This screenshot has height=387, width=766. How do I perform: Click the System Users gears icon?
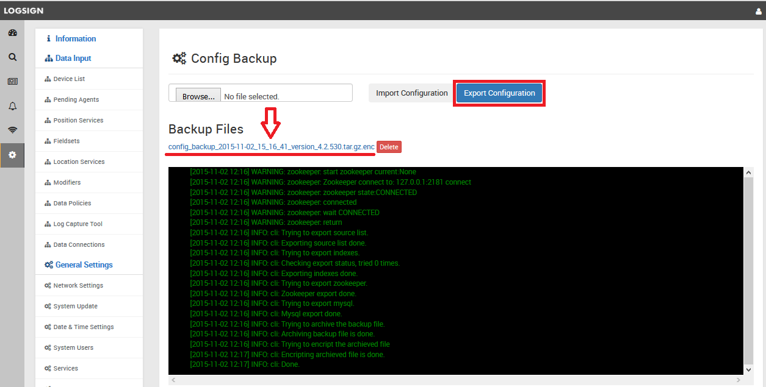pyautogui.click(x=48, y=348)
